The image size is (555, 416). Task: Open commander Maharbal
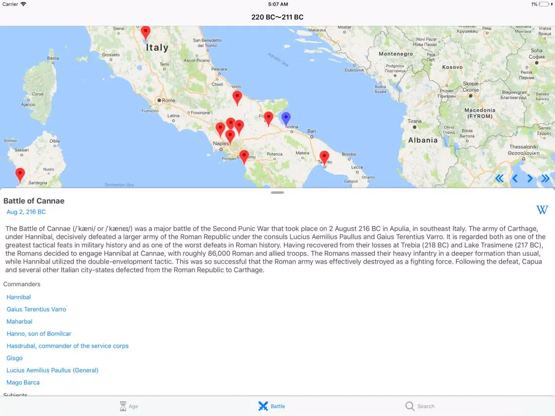(20, 322)
